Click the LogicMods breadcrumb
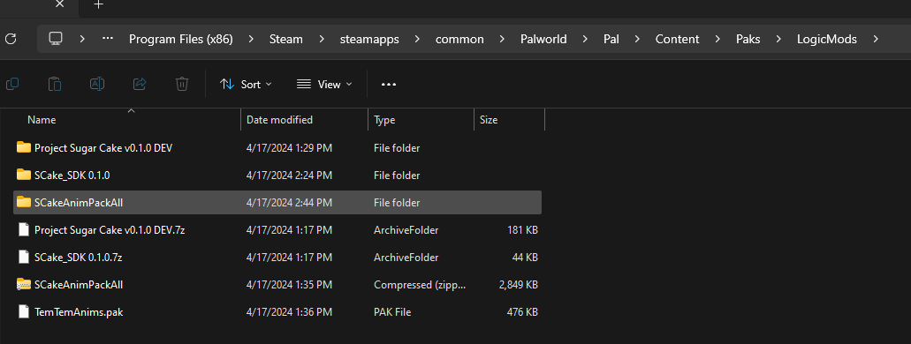This screenshot has width=911, height=344. click(x=827, y=39)
